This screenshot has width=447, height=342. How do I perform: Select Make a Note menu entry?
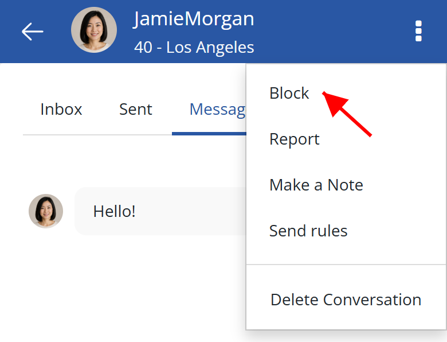pyautogui.click(x=316, y=185)
